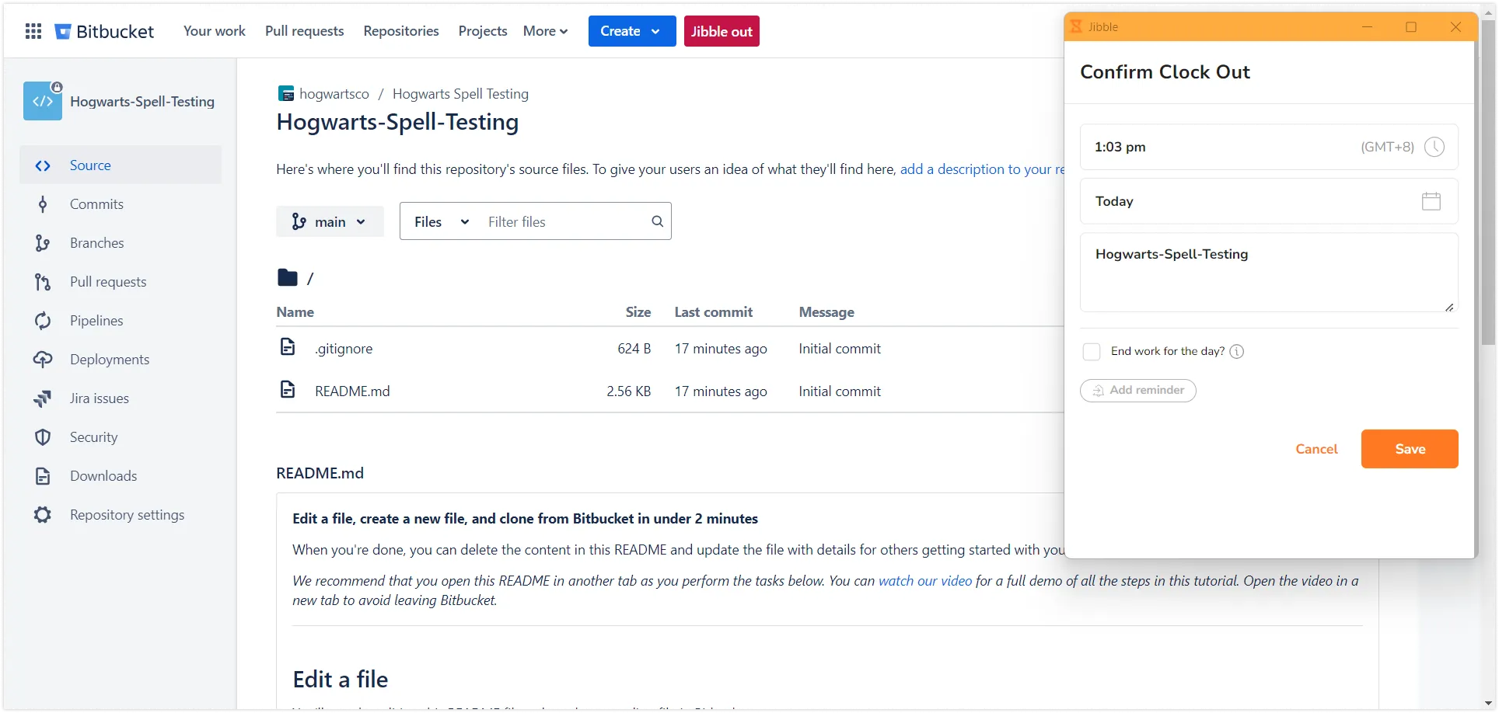This screenshot has width=1499, height=713.
Task: Click the search magnifier in Filter files
Action: tap(657, 221)
